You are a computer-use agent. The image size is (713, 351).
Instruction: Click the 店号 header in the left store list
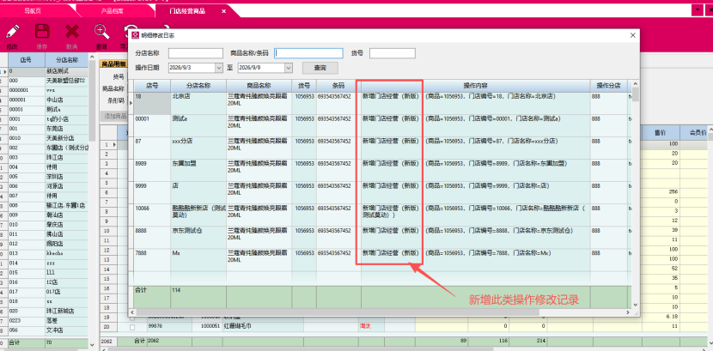click(x=27, y=59)
